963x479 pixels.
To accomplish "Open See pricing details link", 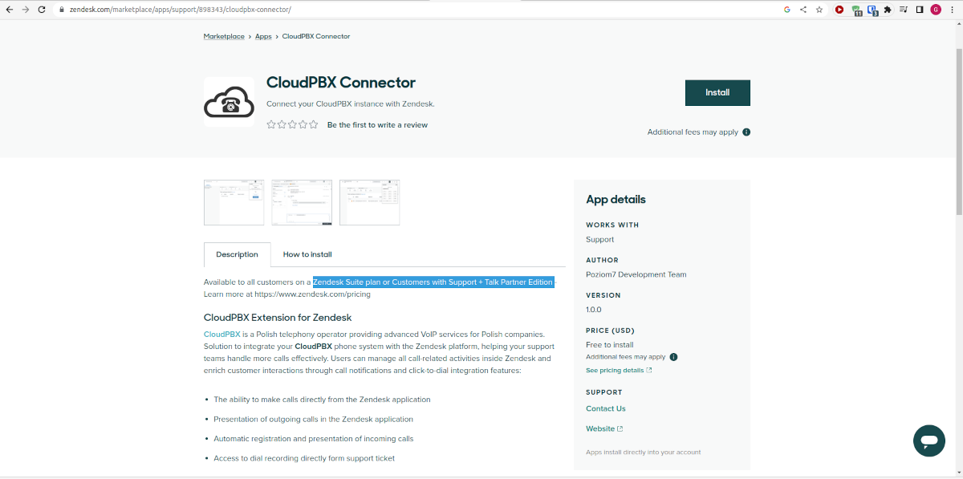I will tap(619, 371).
